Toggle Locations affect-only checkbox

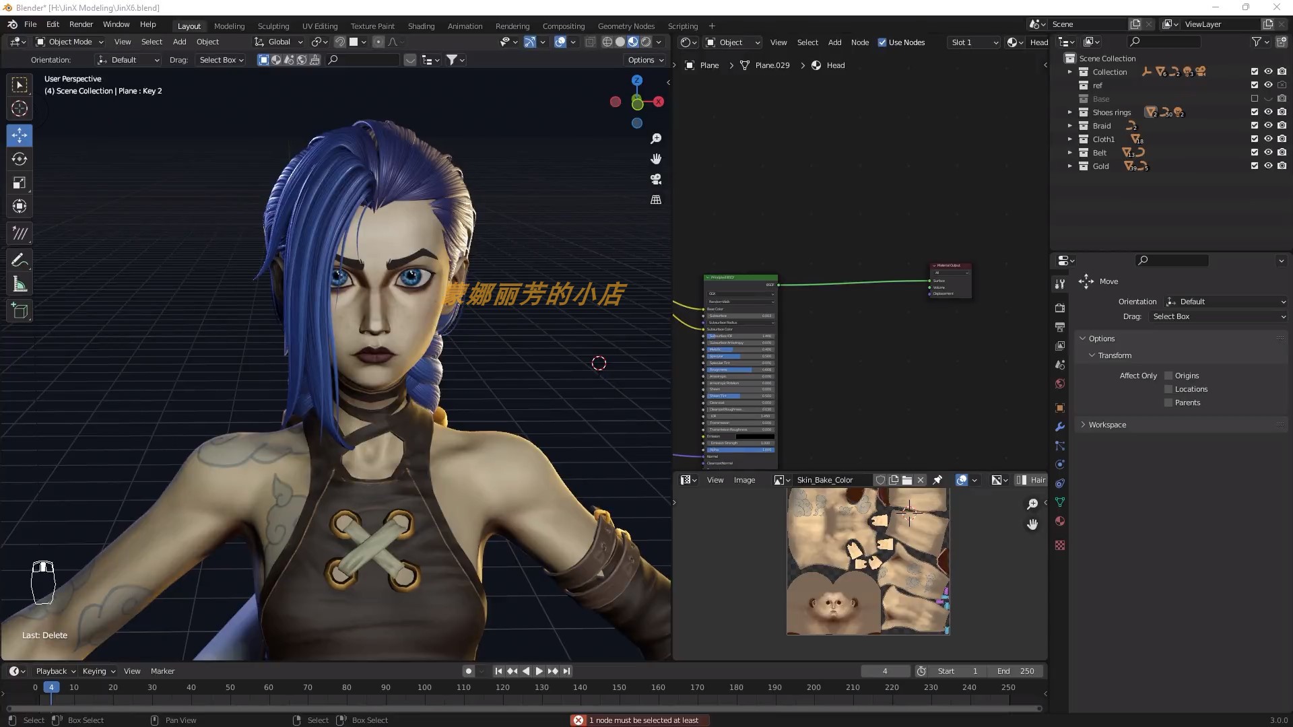point(1168,389)
